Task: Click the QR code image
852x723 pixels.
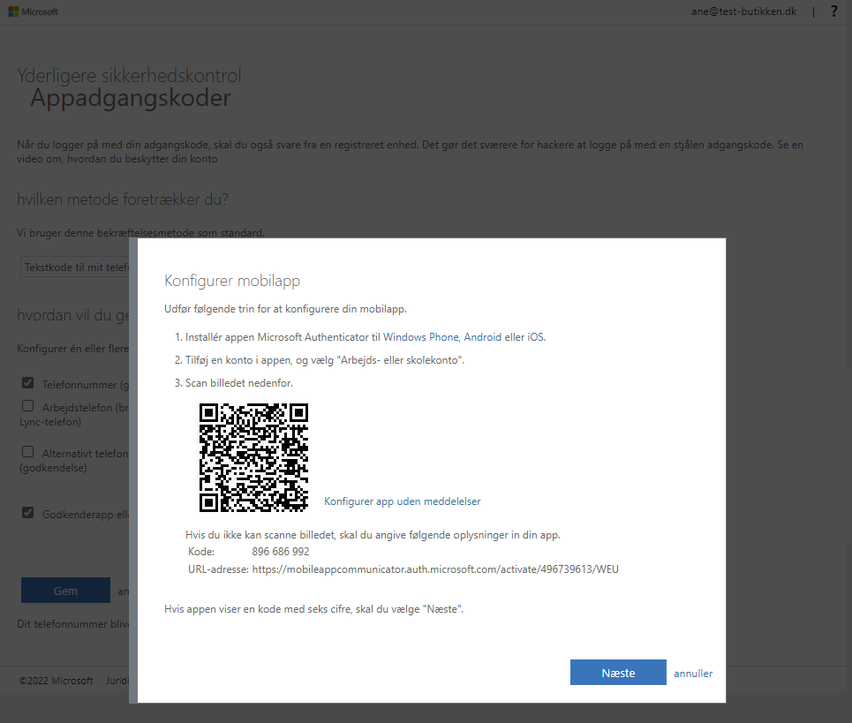Action: (253, 457)
